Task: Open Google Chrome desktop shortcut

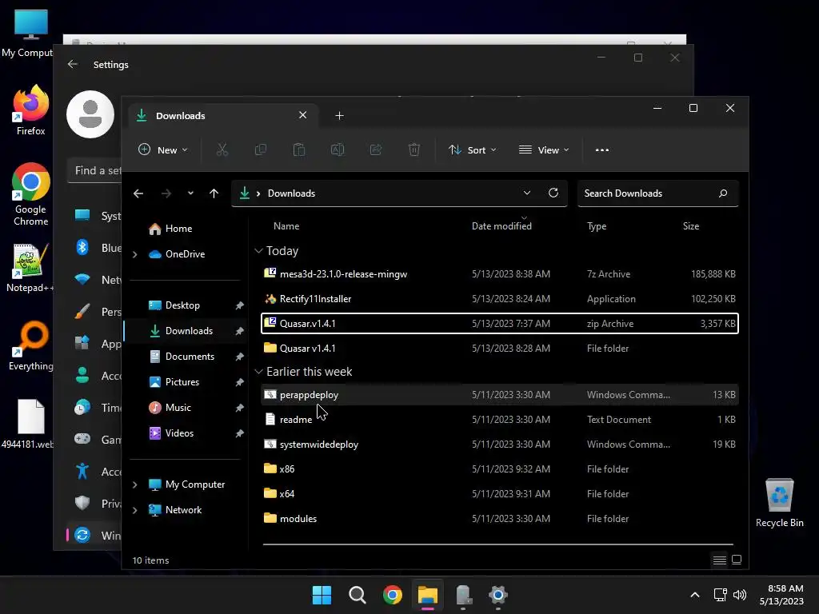Action: pos(31,194)
